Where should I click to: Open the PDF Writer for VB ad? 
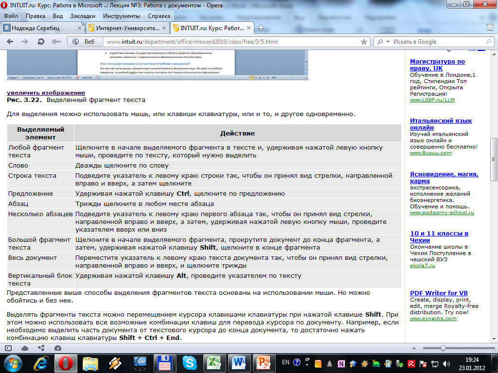(439, 293)
